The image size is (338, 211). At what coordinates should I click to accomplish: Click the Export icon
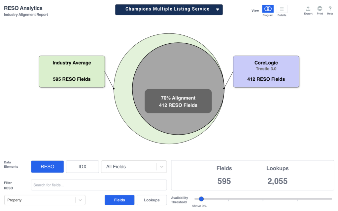(308, 9)
